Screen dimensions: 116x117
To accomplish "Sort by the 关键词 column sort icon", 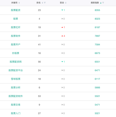I will (19, 3).
